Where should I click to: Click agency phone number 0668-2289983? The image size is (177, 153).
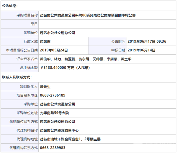(x=53, y=148)
